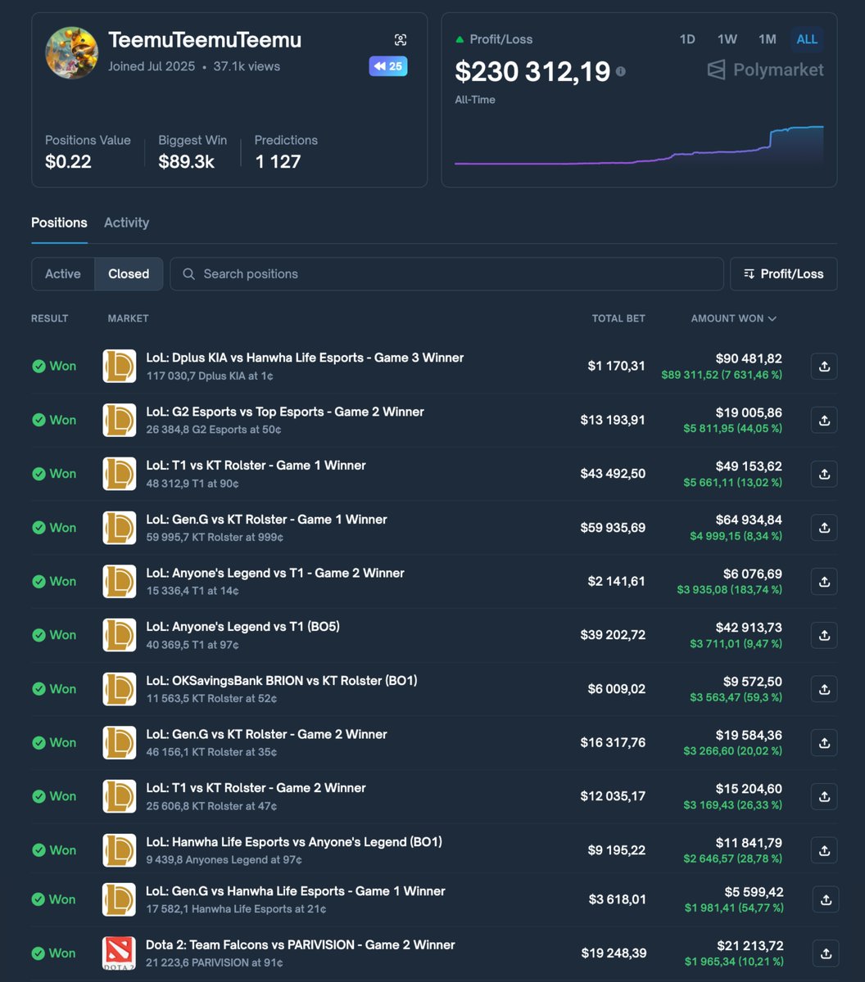
Task: Open Dota 2: Team Falcons vs PARIVISION market
Action: pyautogui.click(x=300, y=944)
